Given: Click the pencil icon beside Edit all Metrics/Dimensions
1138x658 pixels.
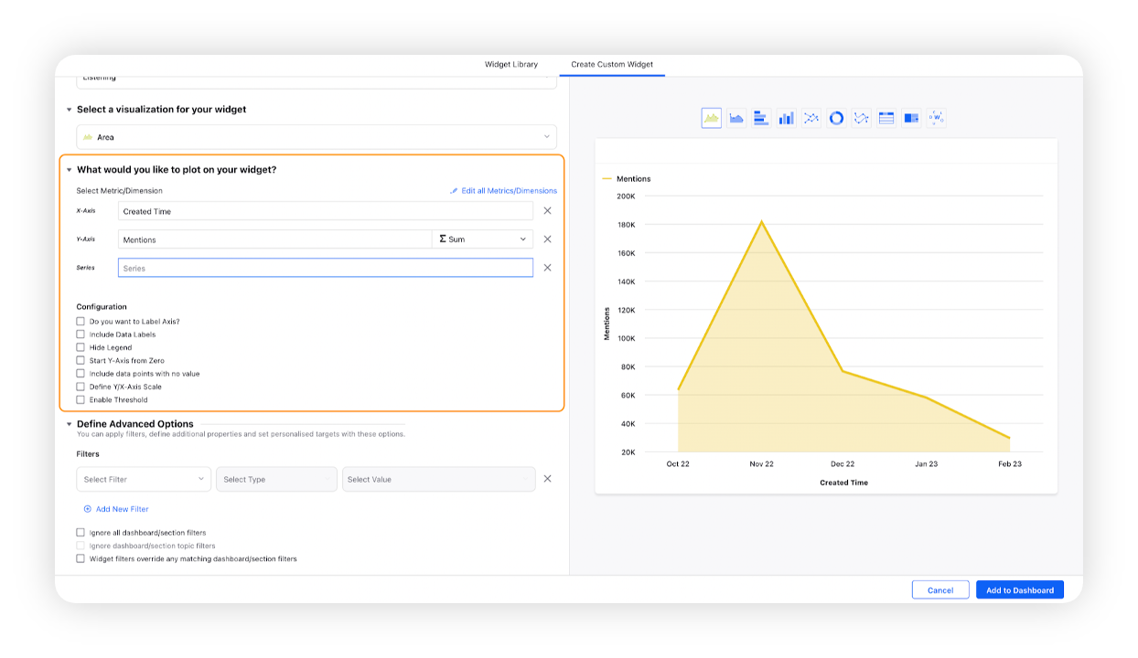Looking at the screenshot, I should pyautogui.click(x=454, y=191).
